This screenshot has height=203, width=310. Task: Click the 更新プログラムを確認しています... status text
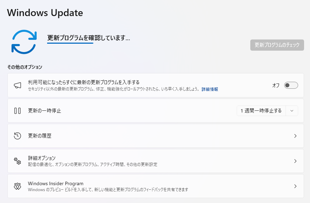88,38
